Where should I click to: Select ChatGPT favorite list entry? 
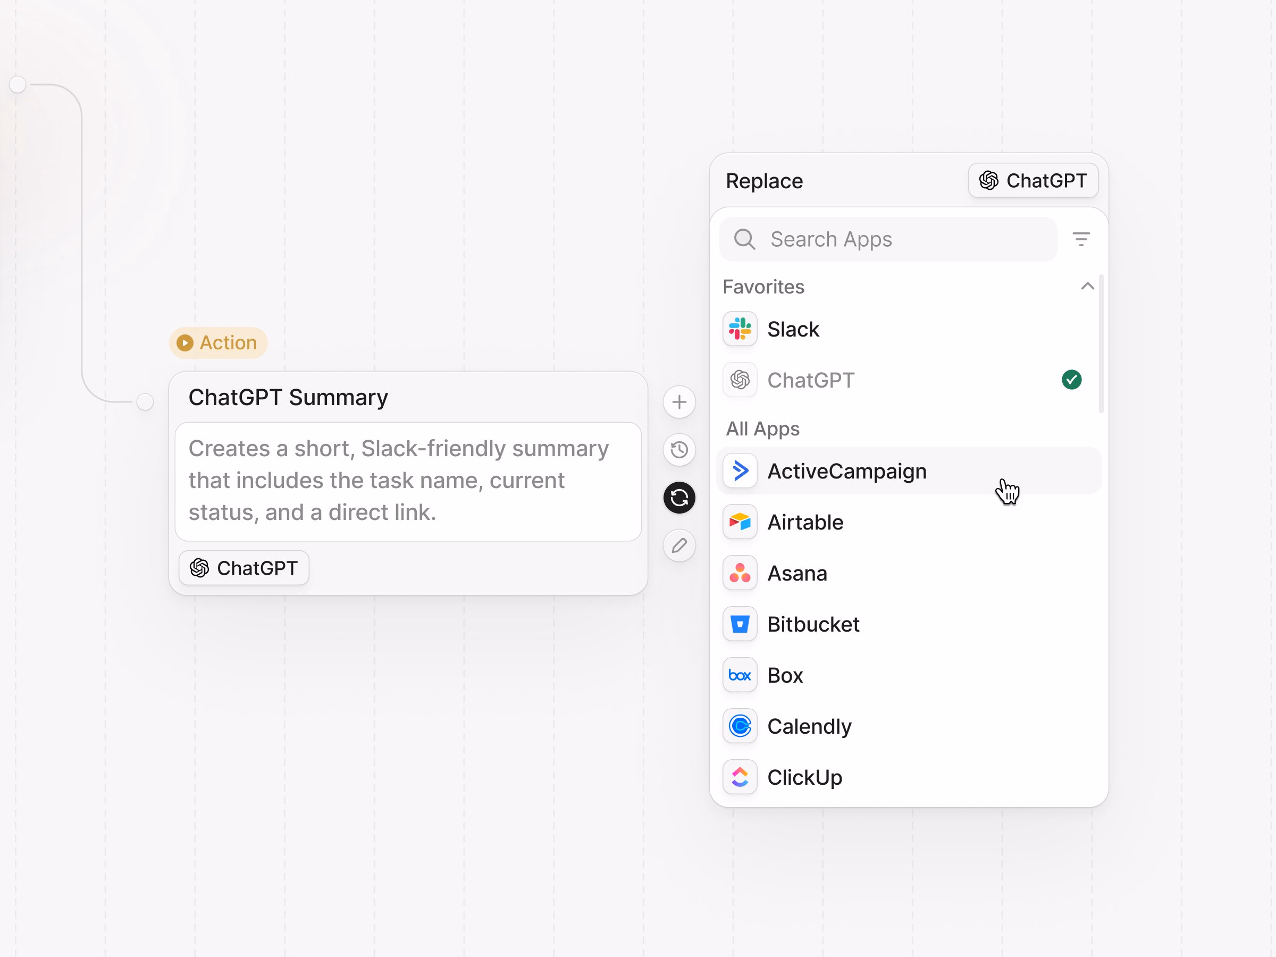(x=908, y=380)
